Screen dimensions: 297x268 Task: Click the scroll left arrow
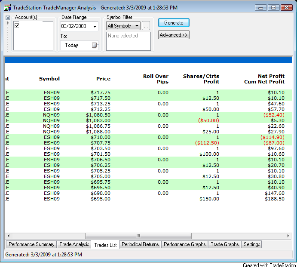click(8, 236)
